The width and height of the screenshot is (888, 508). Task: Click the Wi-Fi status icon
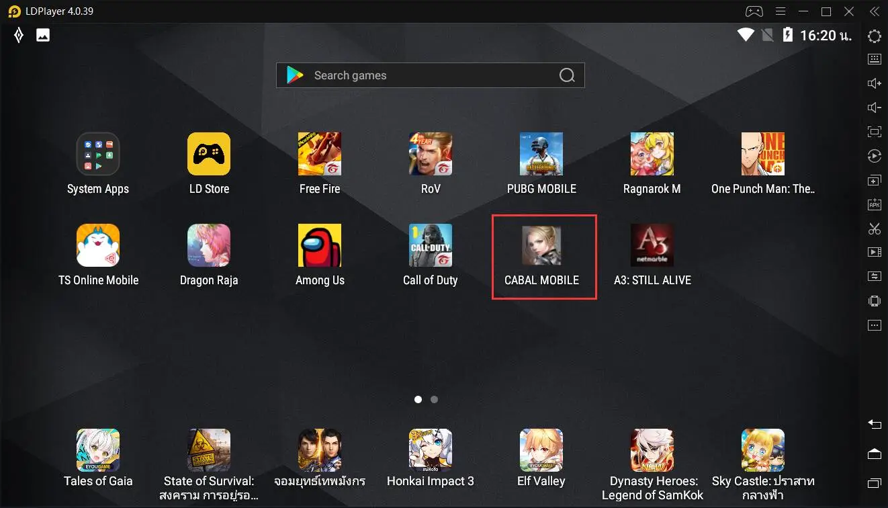[x=746, y=35]
